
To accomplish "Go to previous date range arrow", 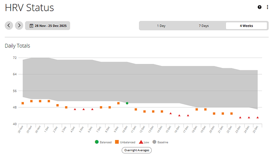I will click(9, 25).
